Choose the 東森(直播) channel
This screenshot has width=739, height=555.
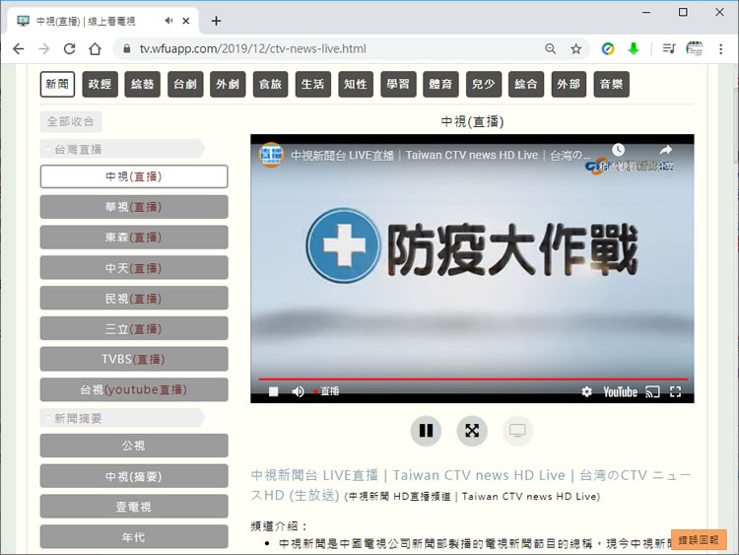tap(134, 238)
